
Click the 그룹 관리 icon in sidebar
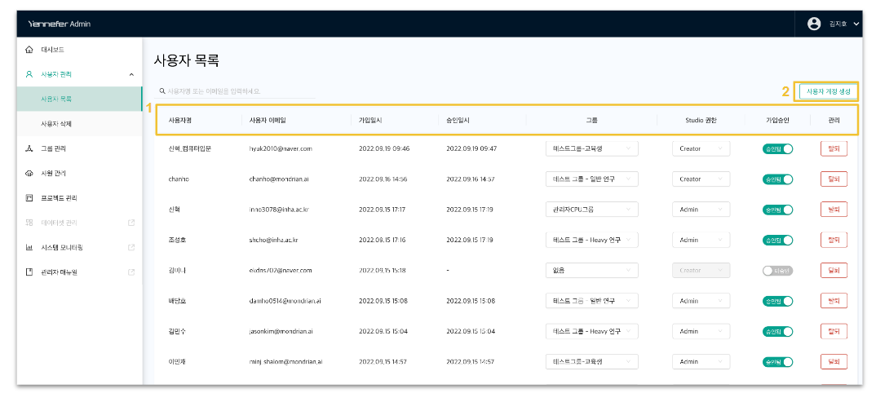[29, 148]
